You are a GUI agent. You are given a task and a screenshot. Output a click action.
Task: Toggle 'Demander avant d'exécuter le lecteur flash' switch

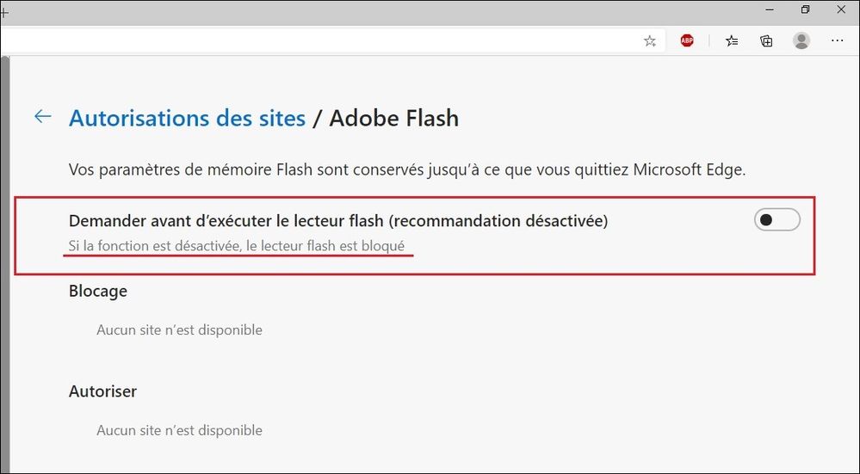pyautogui.click(x=776, y=219)
